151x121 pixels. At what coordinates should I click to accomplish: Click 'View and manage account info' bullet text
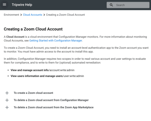pos(29,70)
